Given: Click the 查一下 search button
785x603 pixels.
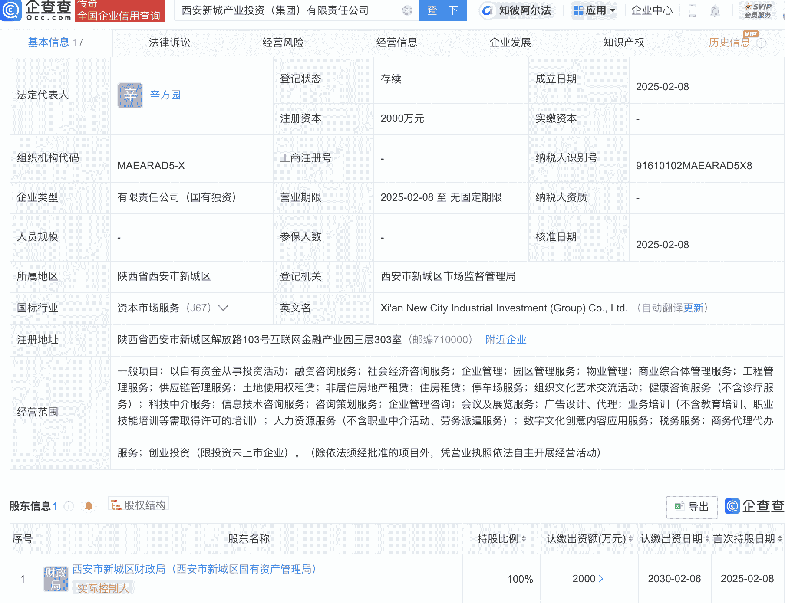Looking at the screenshot, I should coord(442,11).
